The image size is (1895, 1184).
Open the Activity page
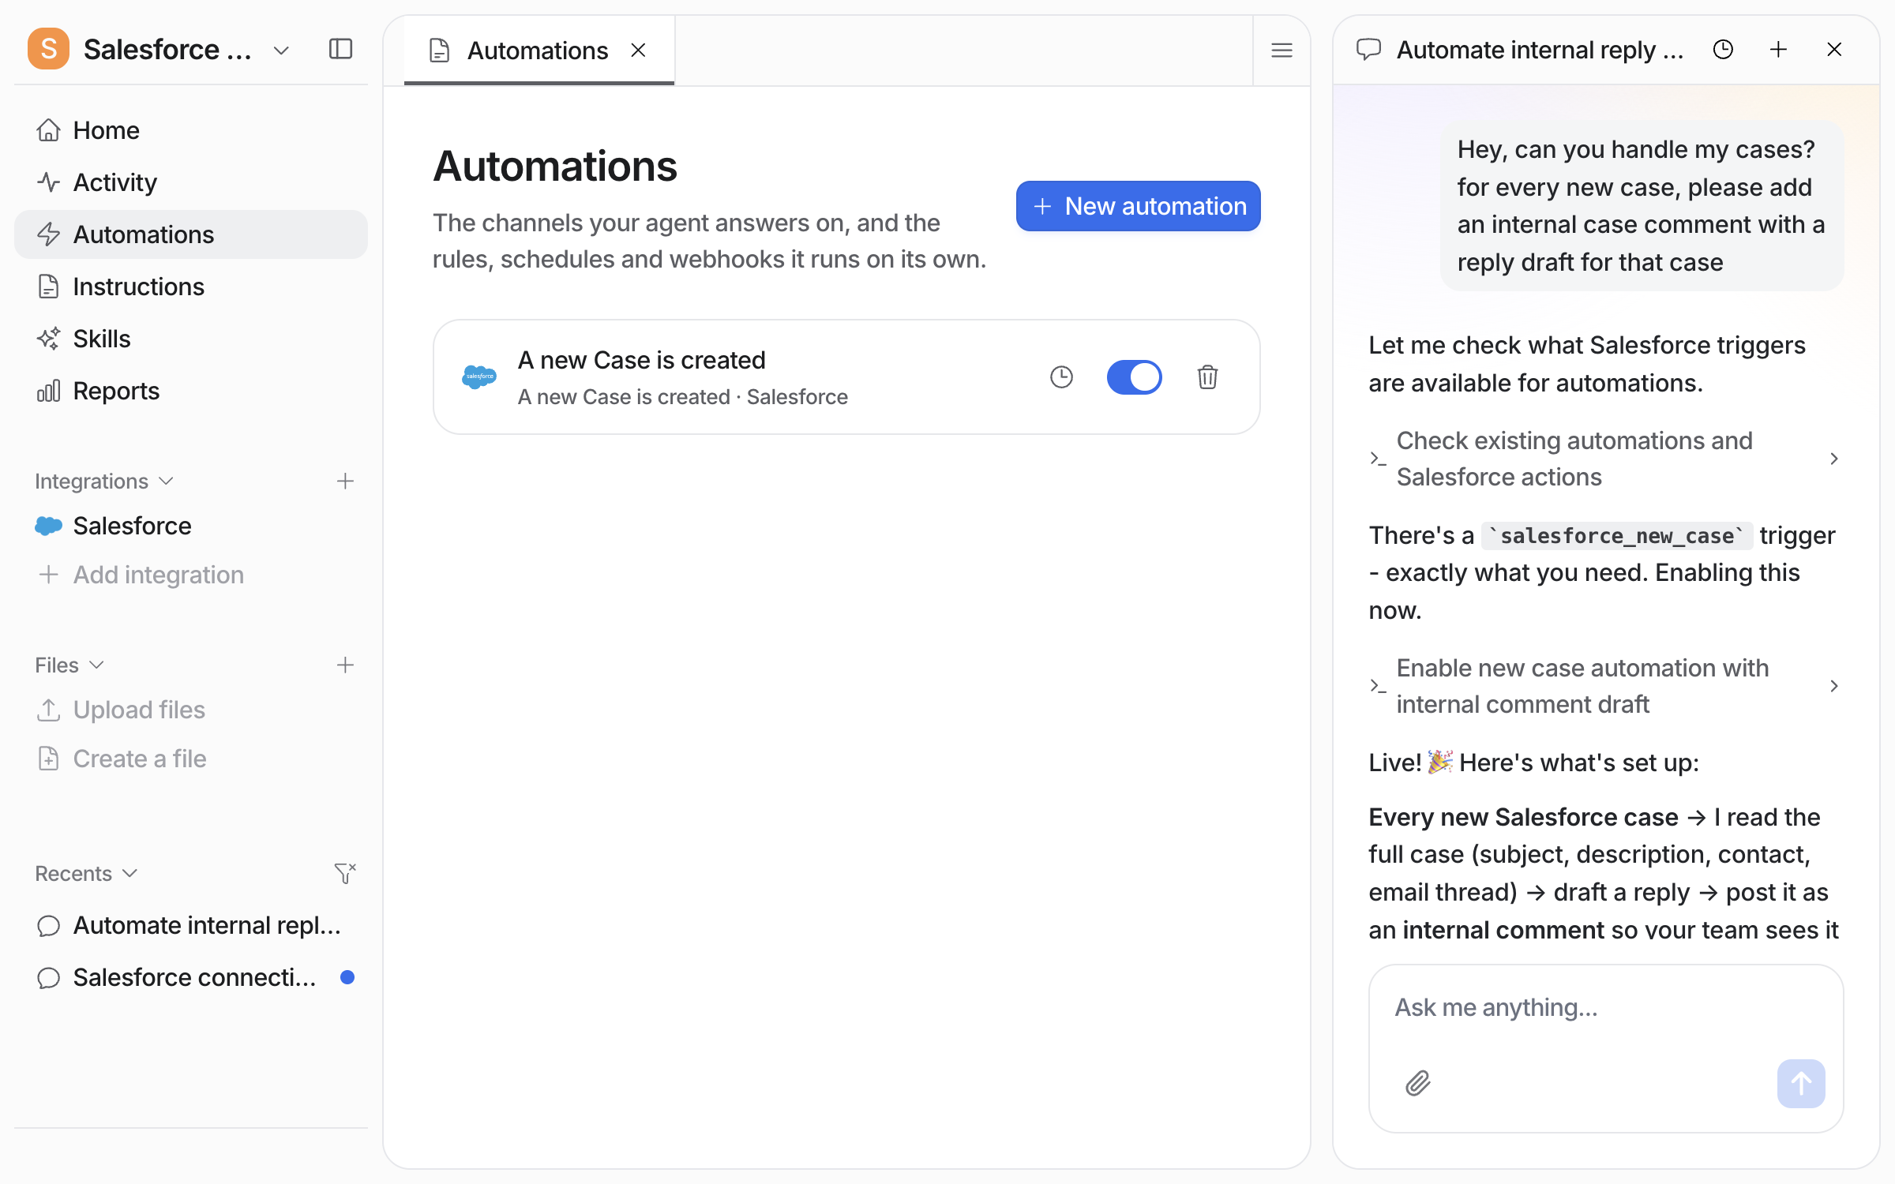[191, 182]
